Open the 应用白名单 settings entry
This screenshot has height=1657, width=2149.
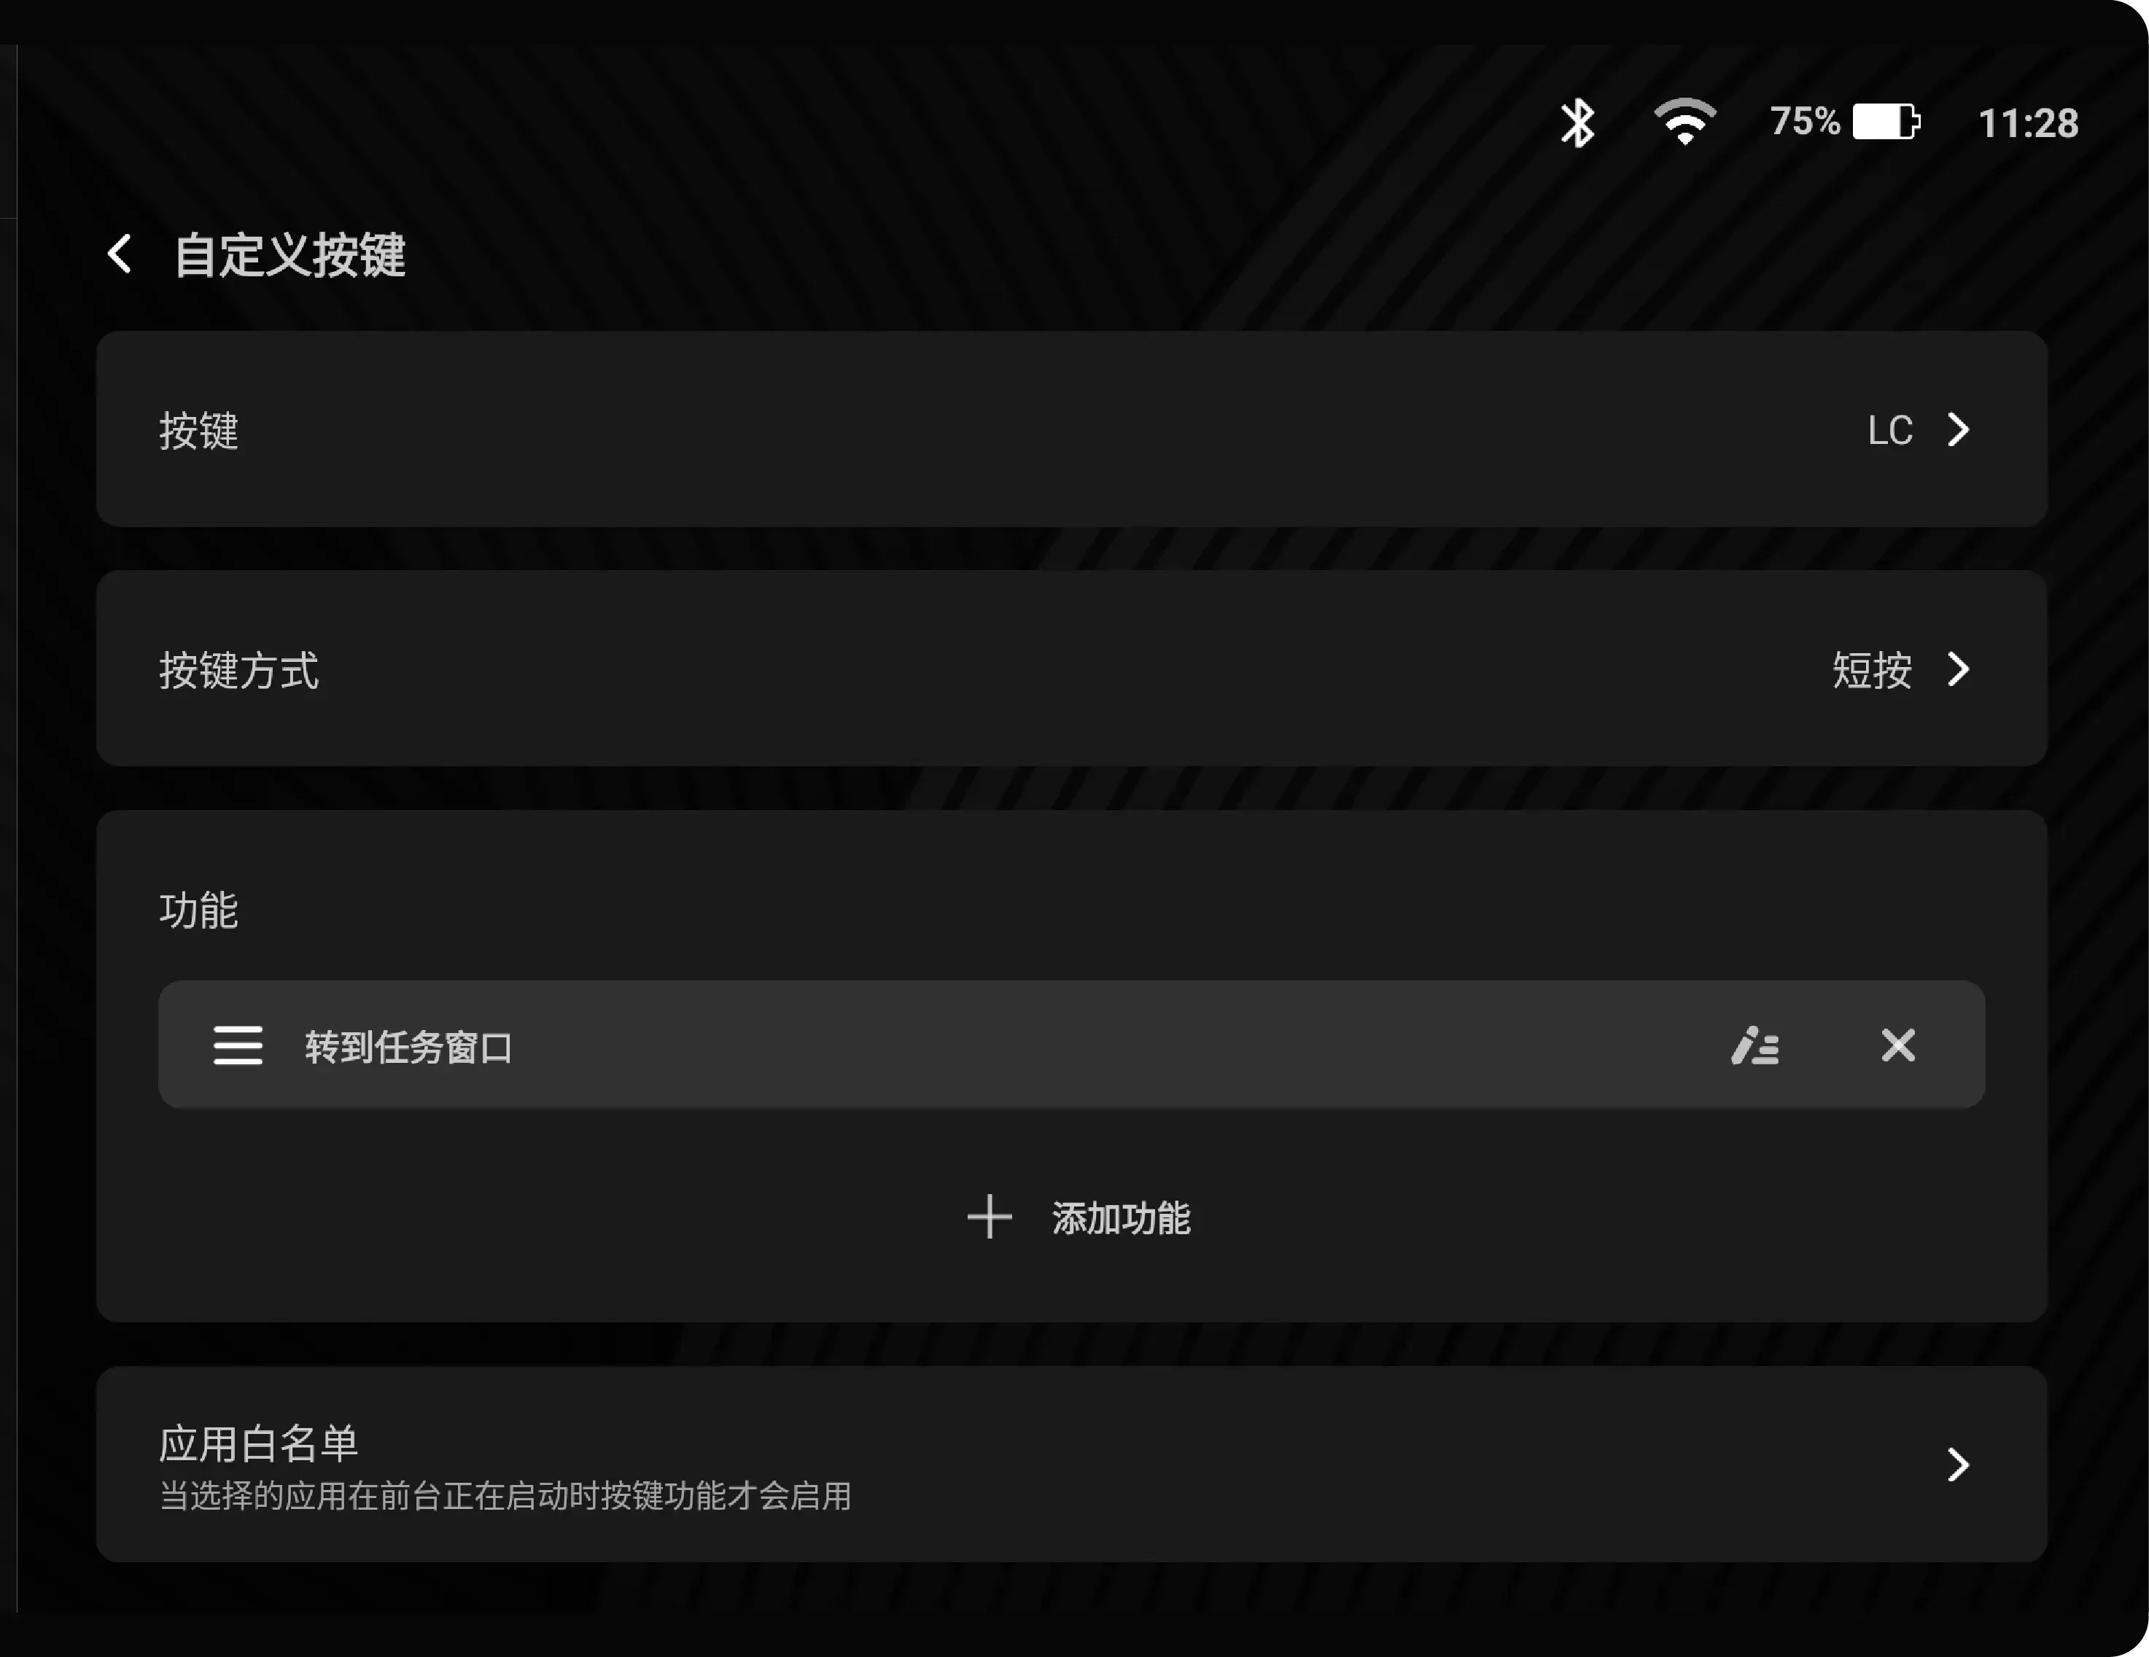point(1071,1465)
